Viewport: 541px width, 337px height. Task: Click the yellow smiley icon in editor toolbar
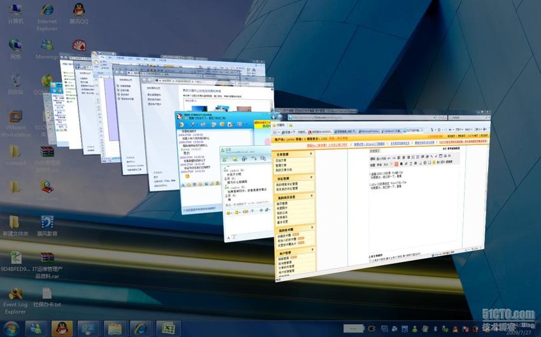(x=433, y=163)
